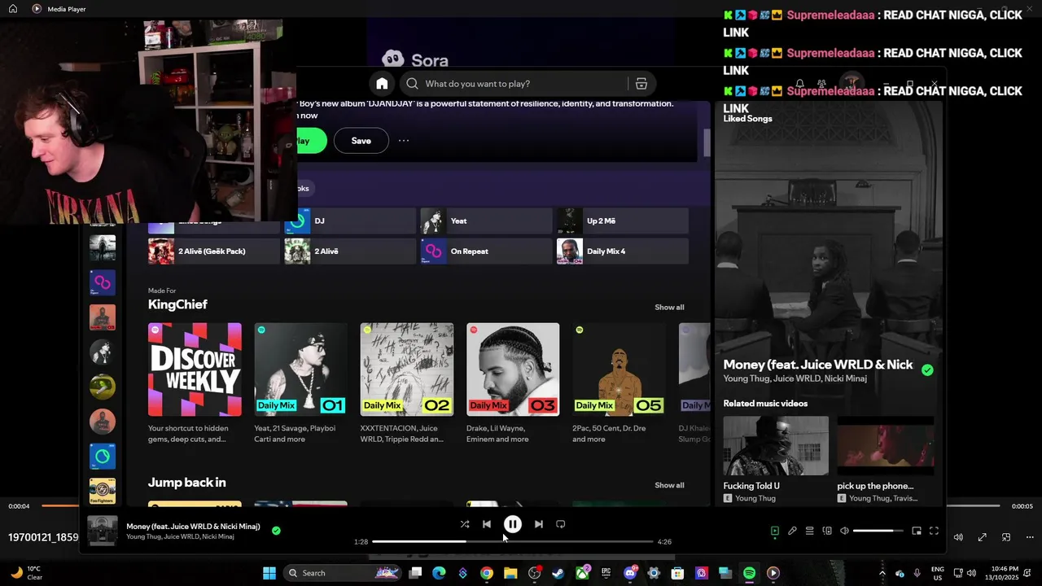Open Discord from the taskbar
The width and height of the screenshot is (1042, 586).
629,573
